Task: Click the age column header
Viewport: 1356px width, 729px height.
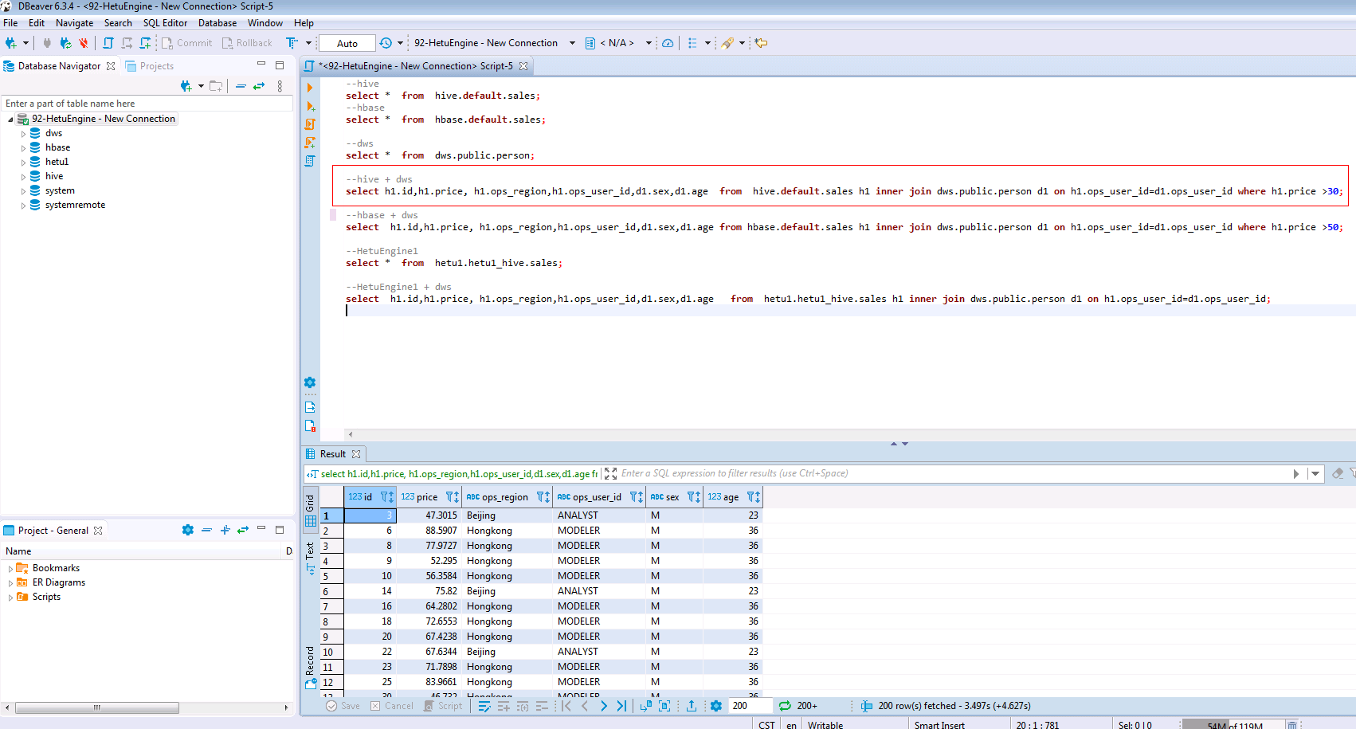Action: [731, 497]
